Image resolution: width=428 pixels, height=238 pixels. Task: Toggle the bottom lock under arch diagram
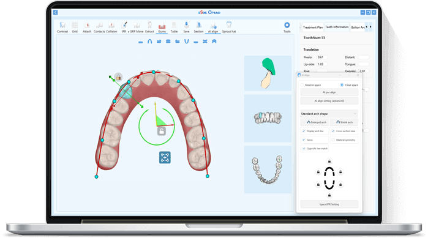329,195
